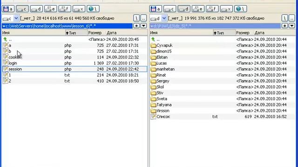Open favorites asterisk button in left panel

136,26
